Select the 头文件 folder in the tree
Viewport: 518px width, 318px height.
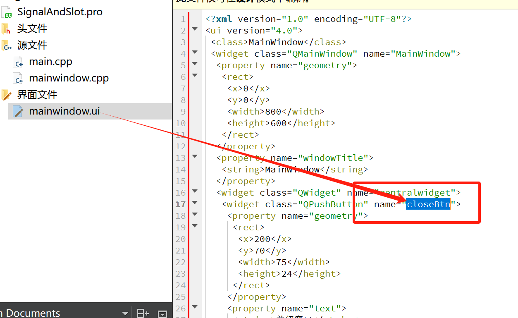click(x=32, y=29)
